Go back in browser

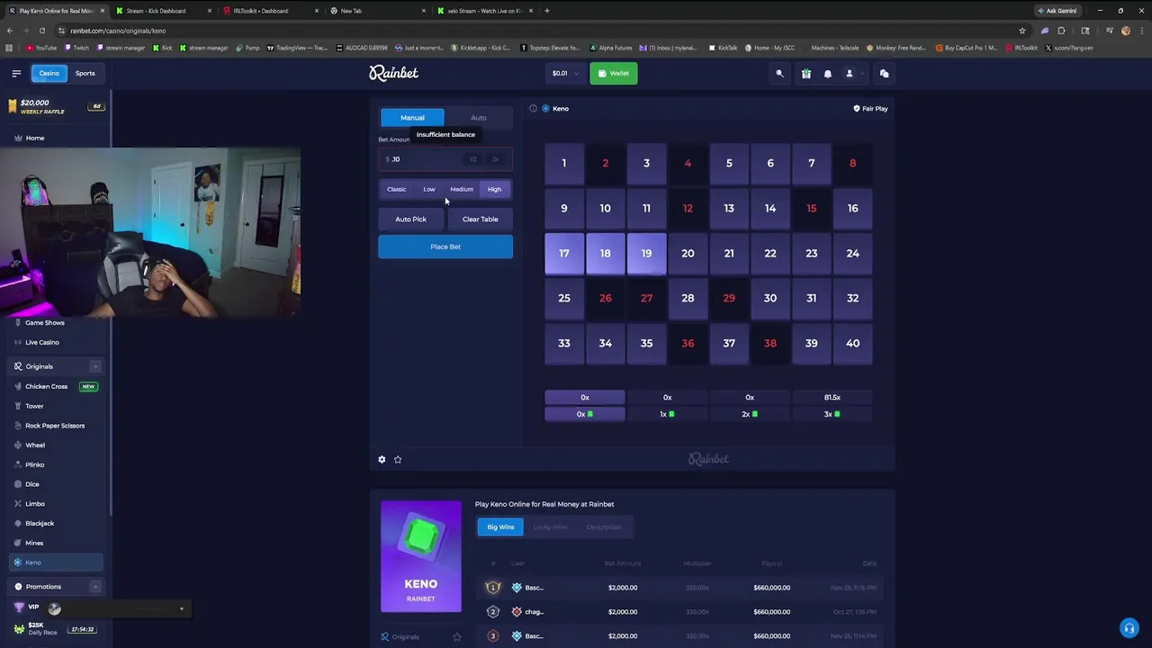click(x=10, y=31)
